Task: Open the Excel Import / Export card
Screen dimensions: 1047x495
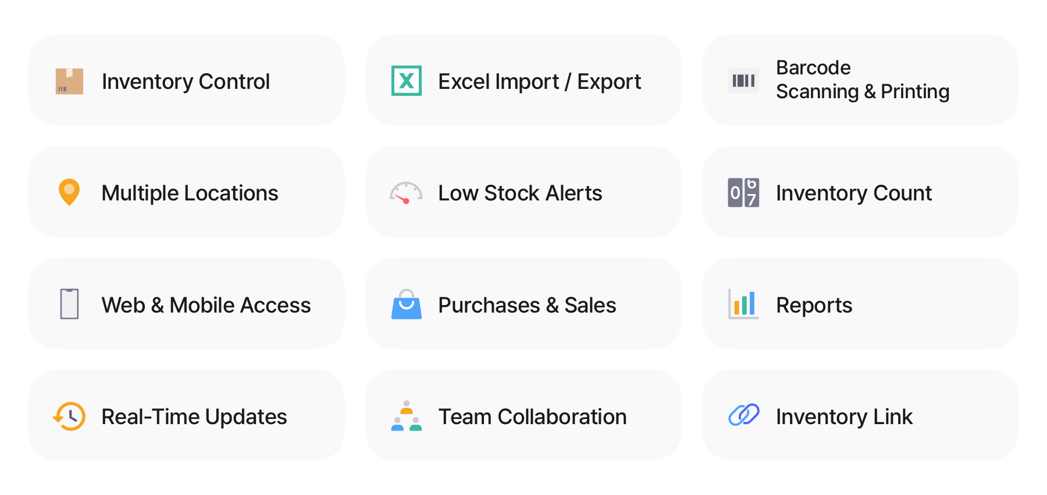Action: pyautogui.click(x=523, y=81)
